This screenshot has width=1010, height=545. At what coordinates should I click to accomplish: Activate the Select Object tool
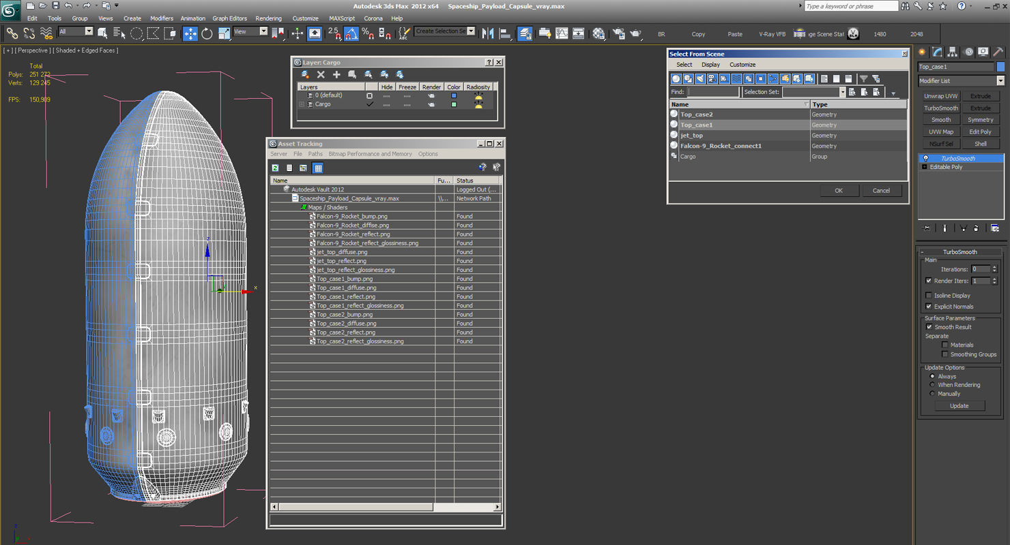pos(103,33)
